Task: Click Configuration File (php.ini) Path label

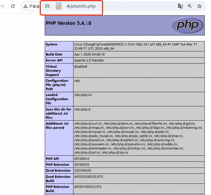Action: click(x=57, y=85)
